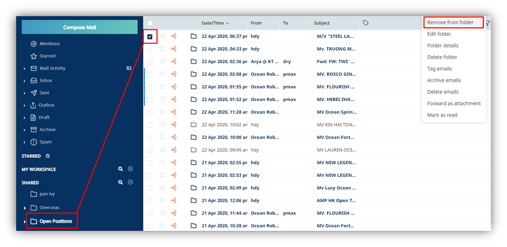Click the Outbox icon in sidebar
The width and height of the screenshot is (507, 247).
click(x=33, y=105)
